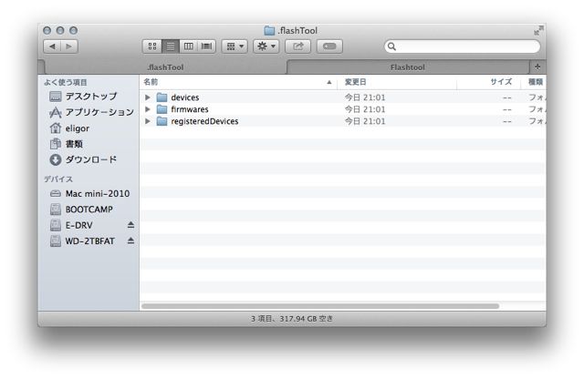Open the gear action menu
Screen dimensions: 584x379
tap(266, 46)
